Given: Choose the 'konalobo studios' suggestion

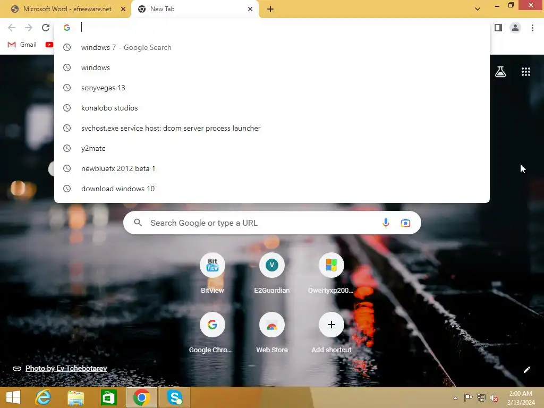Looking at the screenshot, I should 272,108.
